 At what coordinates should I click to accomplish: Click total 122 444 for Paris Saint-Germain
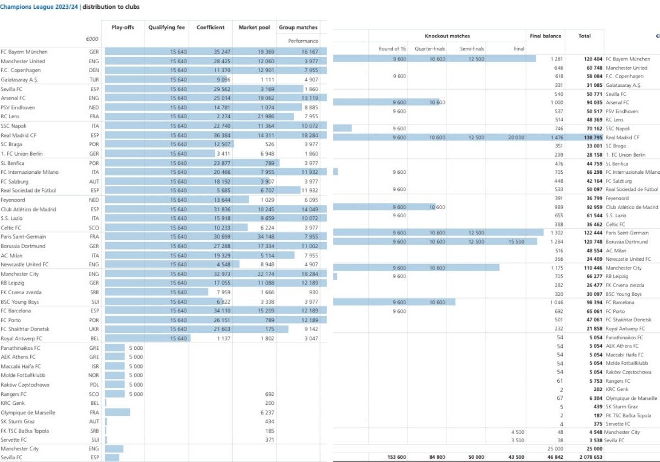[x=593, y=233]
